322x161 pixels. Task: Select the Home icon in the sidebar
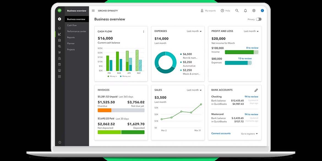pos(59,28)
